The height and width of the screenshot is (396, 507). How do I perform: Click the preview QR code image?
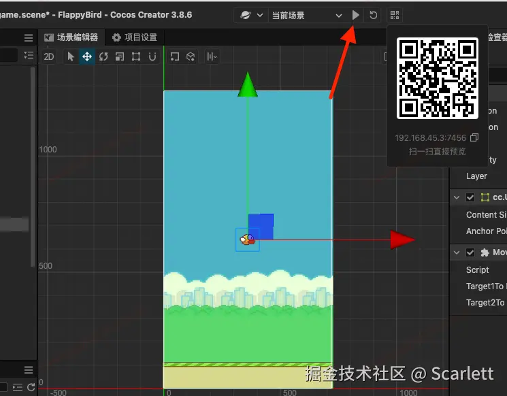coord(437,78)
